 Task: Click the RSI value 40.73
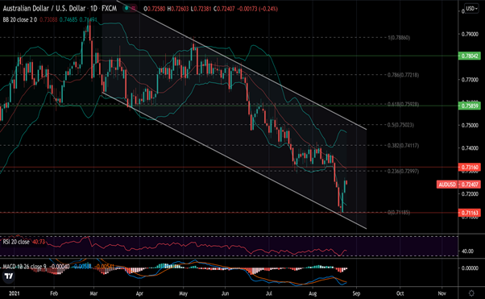coord(39,242)
